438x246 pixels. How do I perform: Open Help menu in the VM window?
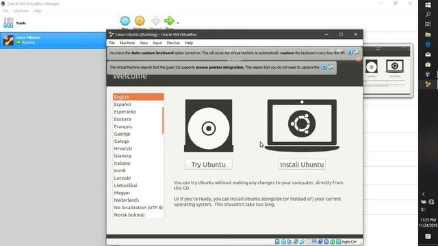click(189, 42)
